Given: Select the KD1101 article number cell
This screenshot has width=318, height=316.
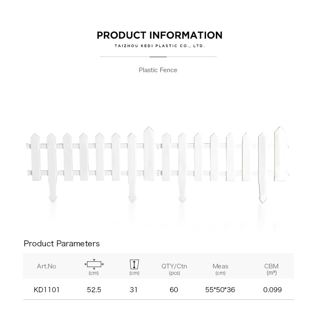Looking at the screenshot, I should (x=47, y=290).
